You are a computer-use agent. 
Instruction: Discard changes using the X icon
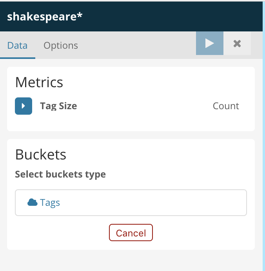[237, 43]
